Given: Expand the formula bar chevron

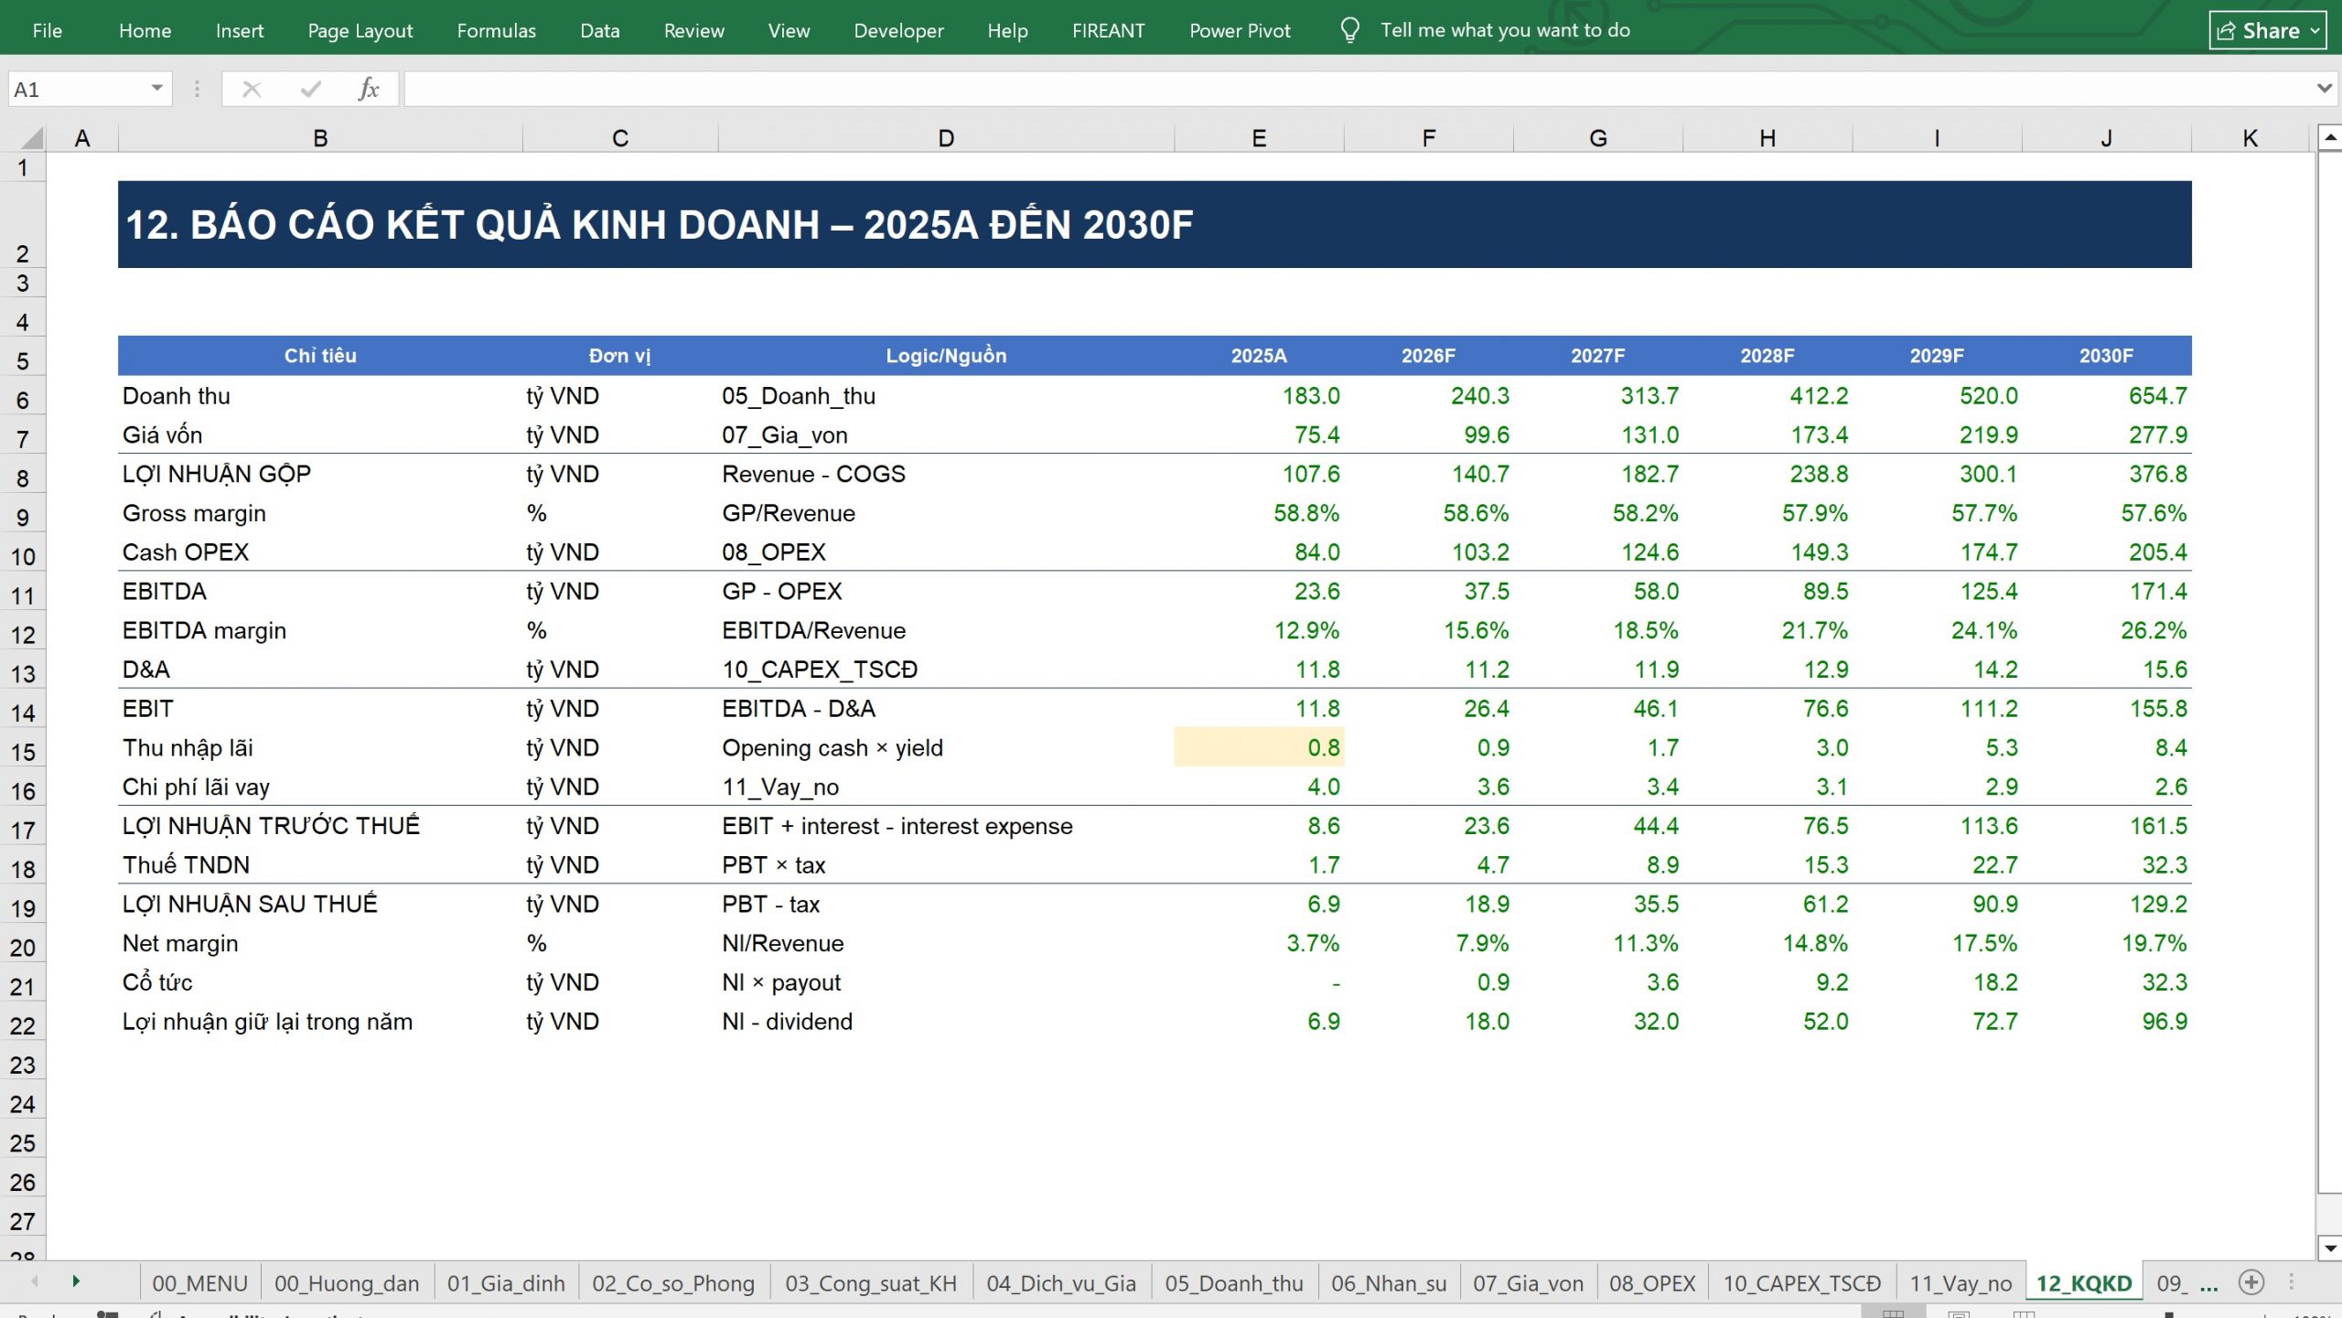Looking at the screenshot, I should [2324, 89].
